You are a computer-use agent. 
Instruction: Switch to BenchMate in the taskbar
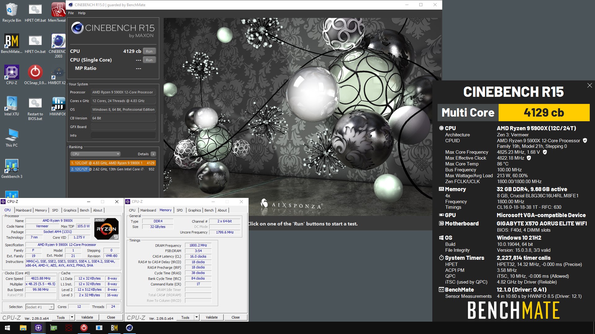[114, 328]
